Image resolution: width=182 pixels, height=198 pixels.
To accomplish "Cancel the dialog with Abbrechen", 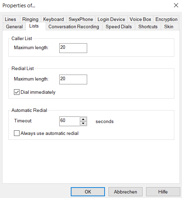I will point(126,192).
